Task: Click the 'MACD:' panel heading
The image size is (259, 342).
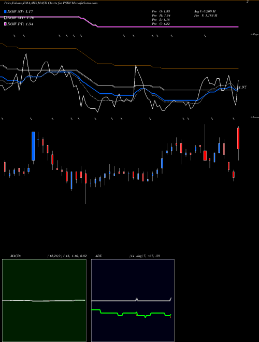Action: coord(16,256)
